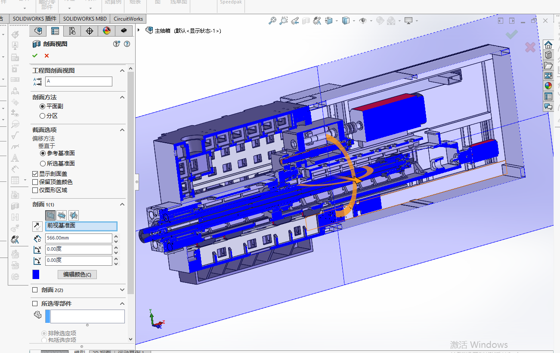Click X rotation 0.00度 field
Screen dimensions: 560x353
pyautogui.click(x=78, y=249)
